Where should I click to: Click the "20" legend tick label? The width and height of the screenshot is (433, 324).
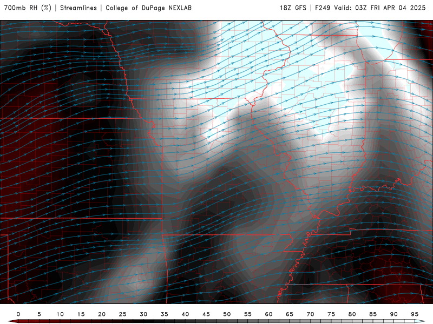pyautogui.click(x=102, y=314)
